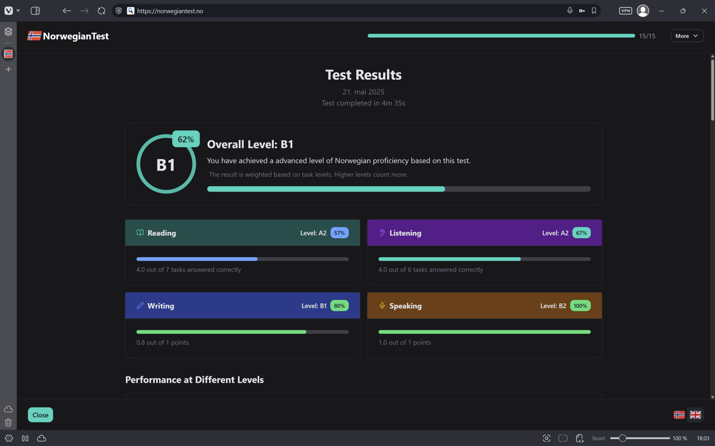Click the sync cloud icon in status bar
Screen dimensions: 715x446
click(x=41, y=438)
